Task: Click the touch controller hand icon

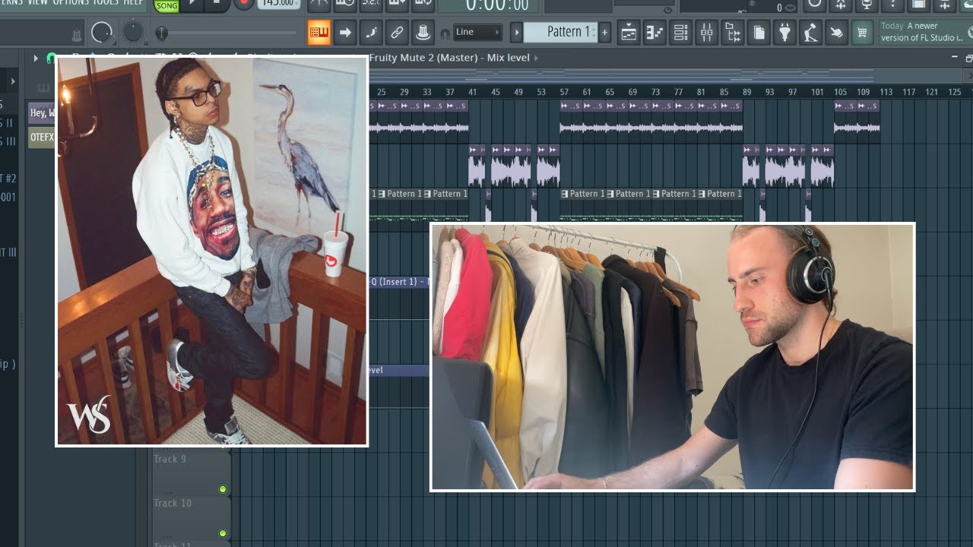Action: coord(836,33)
